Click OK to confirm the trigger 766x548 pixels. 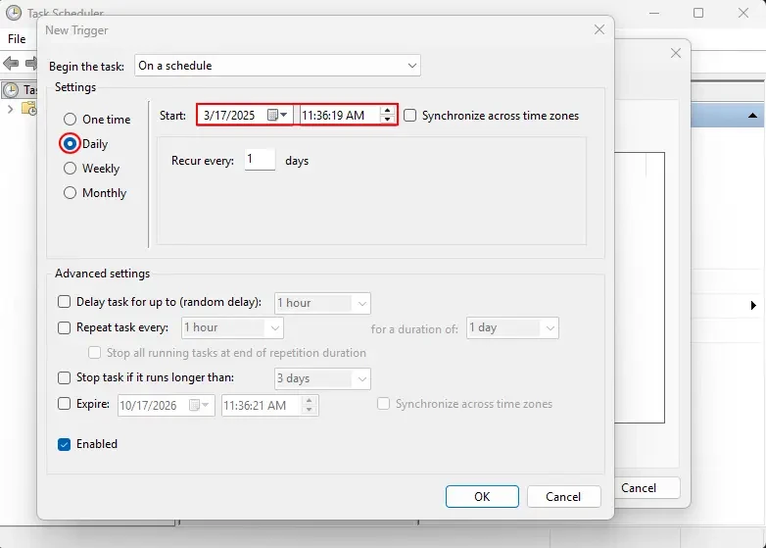(481, 497)
